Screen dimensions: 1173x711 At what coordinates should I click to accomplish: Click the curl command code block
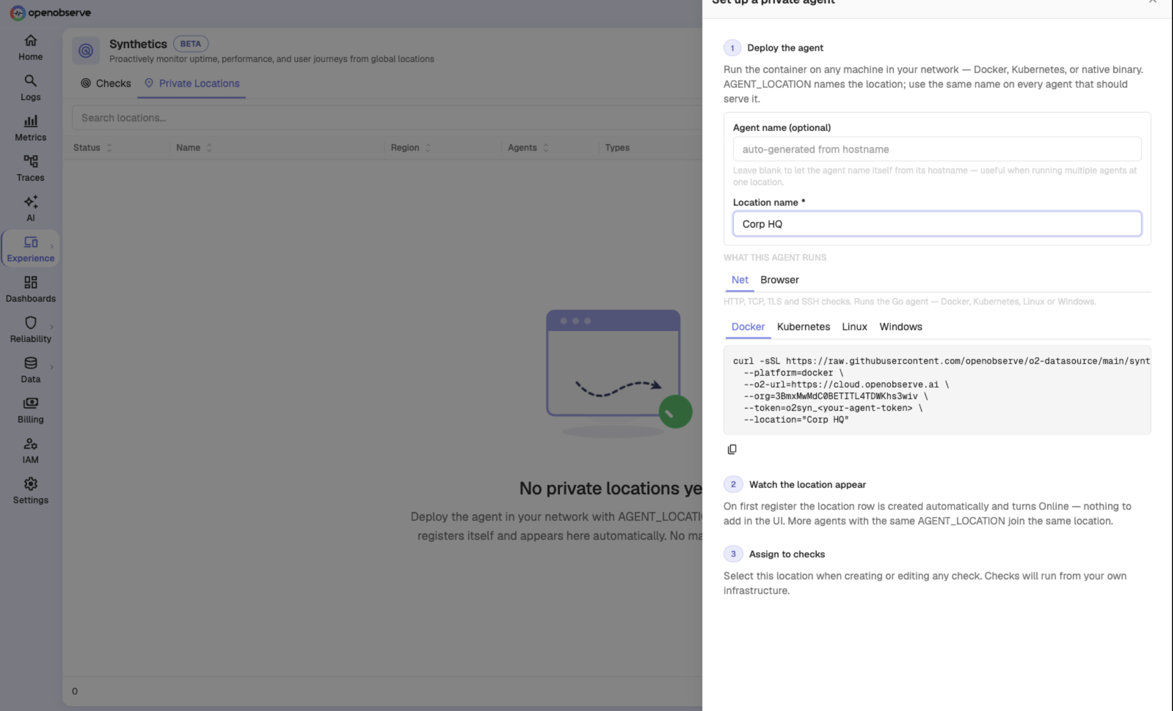click(x=937, y=390)
